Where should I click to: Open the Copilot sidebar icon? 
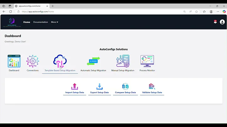click(224, 12)
